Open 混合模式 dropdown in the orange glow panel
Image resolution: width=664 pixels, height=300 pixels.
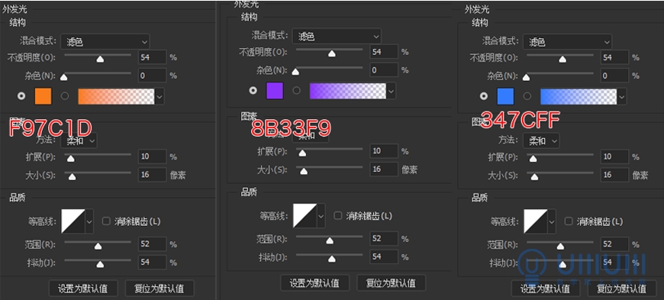(105, 41)
